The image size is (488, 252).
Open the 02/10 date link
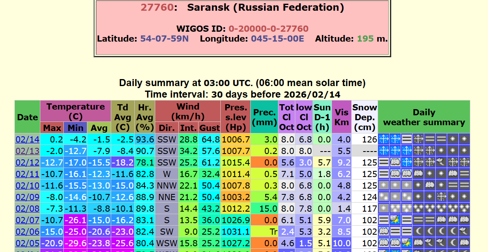(27, 185)
